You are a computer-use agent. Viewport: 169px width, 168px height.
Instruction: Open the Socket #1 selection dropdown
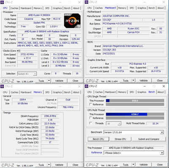[x=27, y=74]
